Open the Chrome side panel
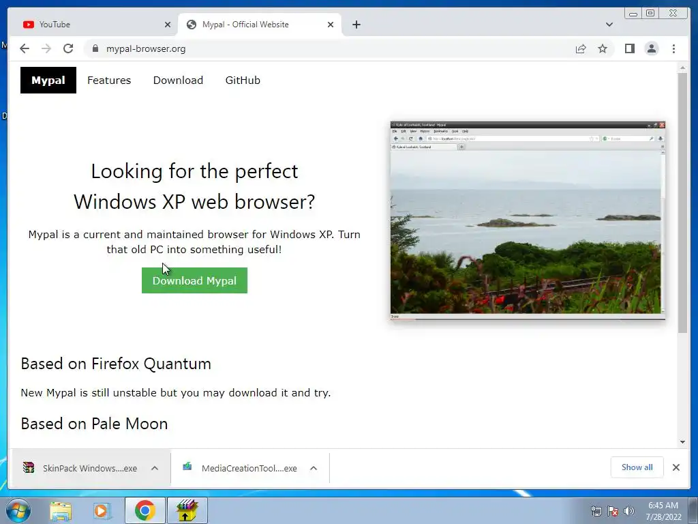The height and width of the screenshot is (524, 698). click(629, 48)
